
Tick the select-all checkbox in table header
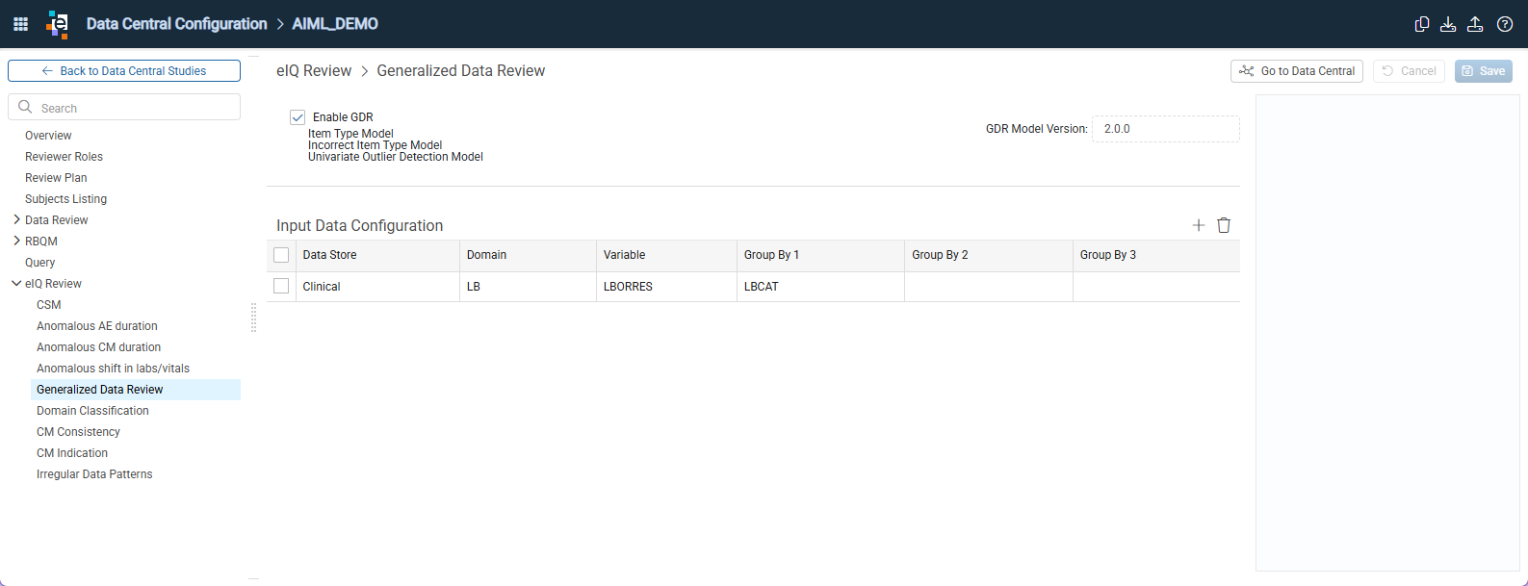click(281, 255)
